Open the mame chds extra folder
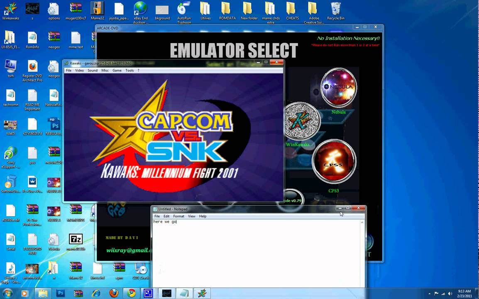The image size is (479, 299). (x=271, y=12)
